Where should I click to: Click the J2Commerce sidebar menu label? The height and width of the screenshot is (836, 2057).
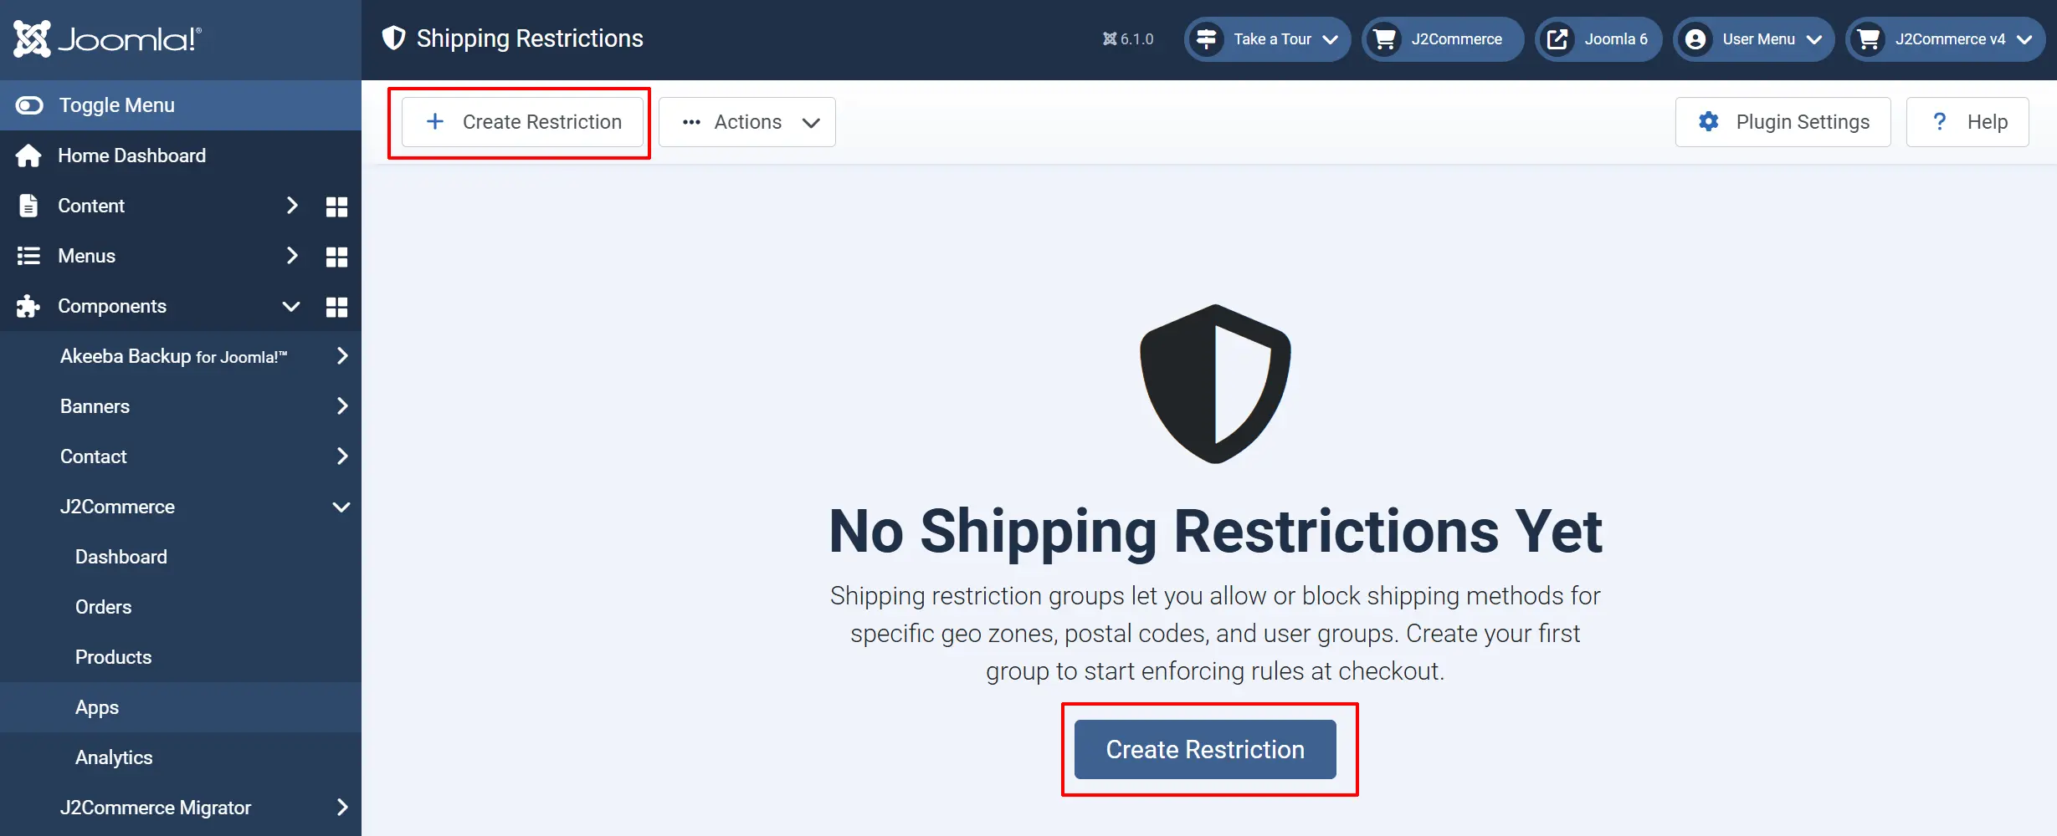(x=117, y=507)
